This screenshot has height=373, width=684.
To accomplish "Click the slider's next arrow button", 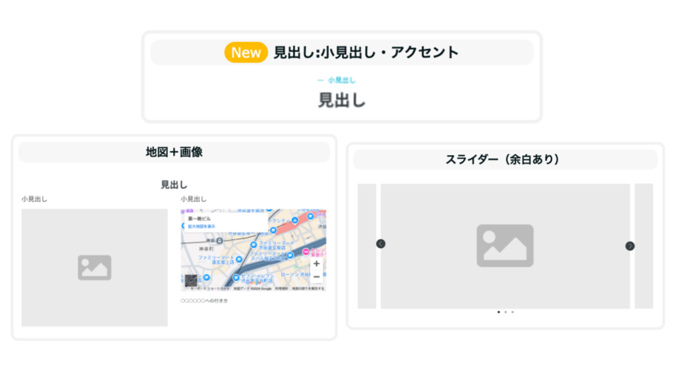I will click(630, 246).
